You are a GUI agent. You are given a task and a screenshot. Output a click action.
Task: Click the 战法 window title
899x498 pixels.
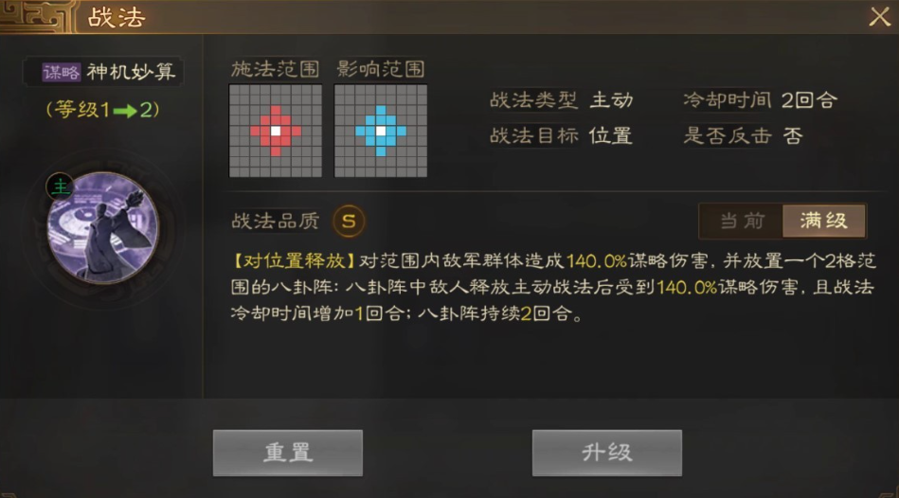(x=117, y=17)
